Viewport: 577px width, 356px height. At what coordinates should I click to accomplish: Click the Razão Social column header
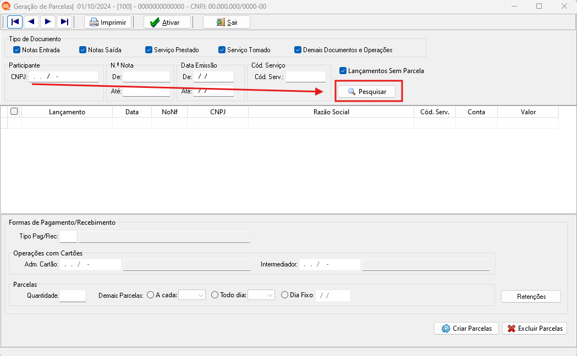[331, 112]
